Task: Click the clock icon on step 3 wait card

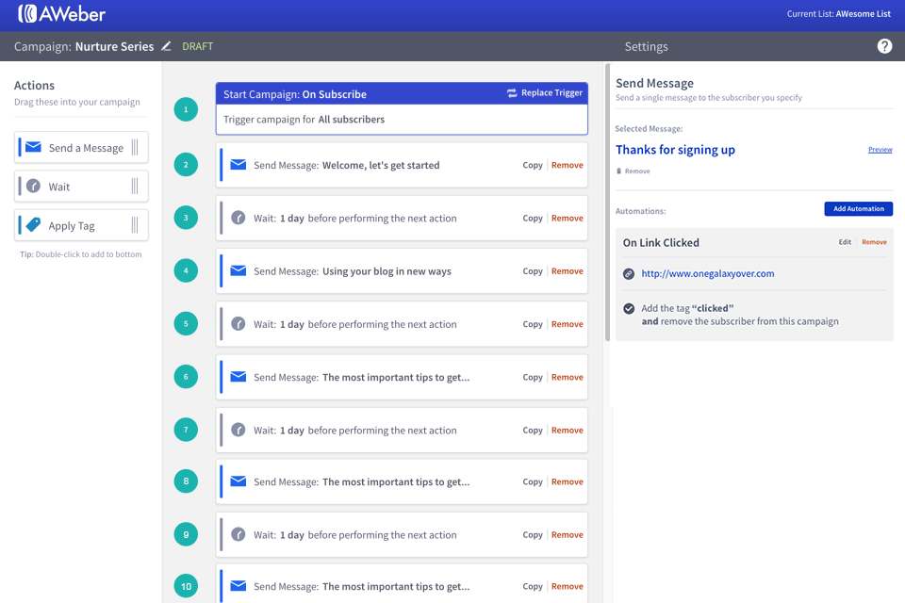Action: (238, 218)
